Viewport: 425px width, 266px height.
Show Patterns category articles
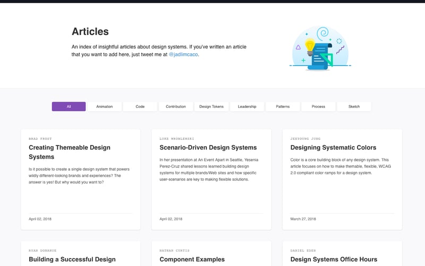click(283, 106)
